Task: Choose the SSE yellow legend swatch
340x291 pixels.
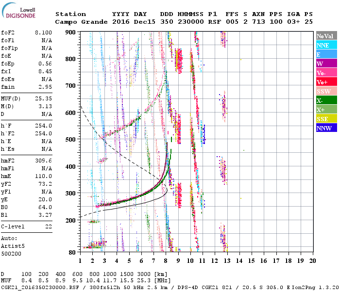Action: [x=326, y=119]
